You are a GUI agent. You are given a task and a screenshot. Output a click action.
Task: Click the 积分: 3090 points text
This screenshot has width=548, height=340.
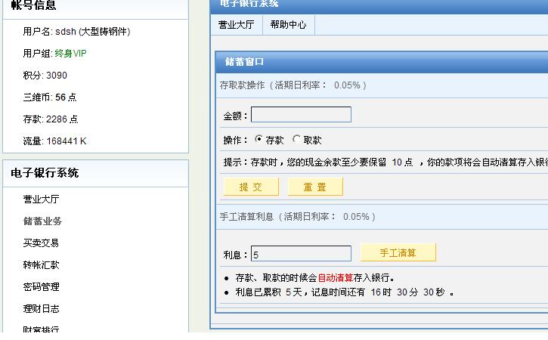tap(45, 75)
